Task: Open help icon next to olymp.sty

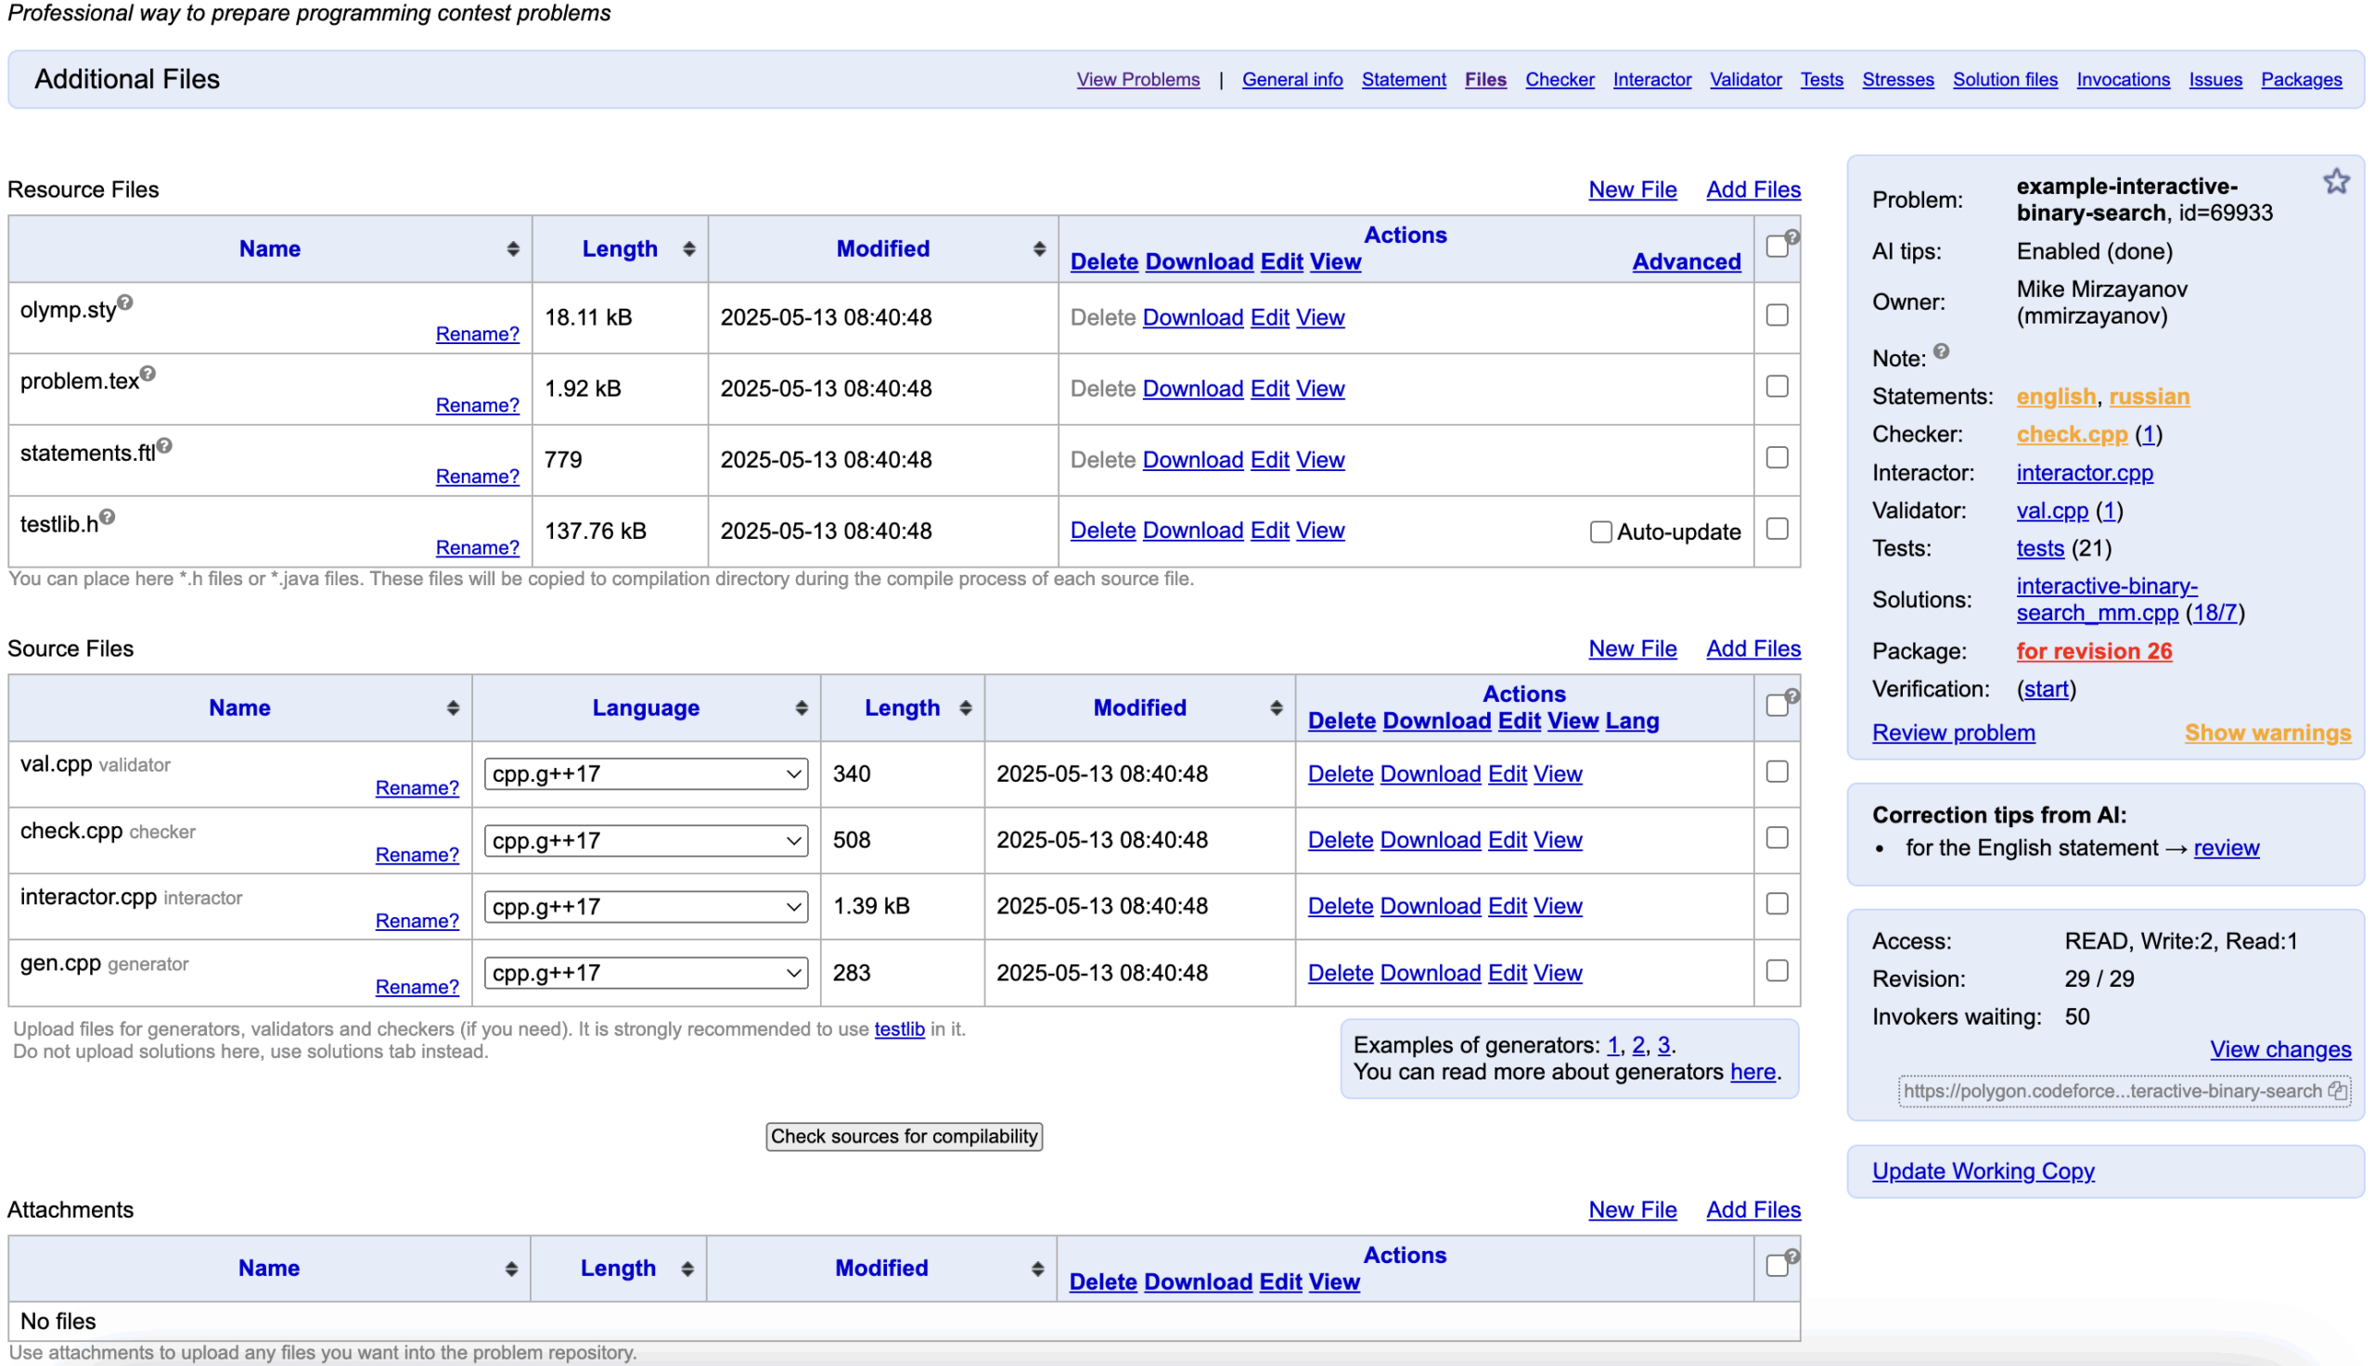Action: pyautogui.click(x=125, y=302)
